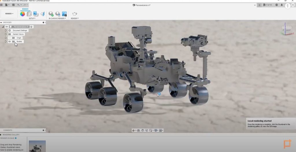Select the Pan hand tool
296x152 pixels.
(x=143, y=130)
